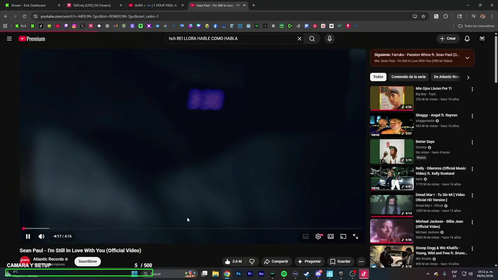Subscribe with the Suscribirse button

click(88, 261)
